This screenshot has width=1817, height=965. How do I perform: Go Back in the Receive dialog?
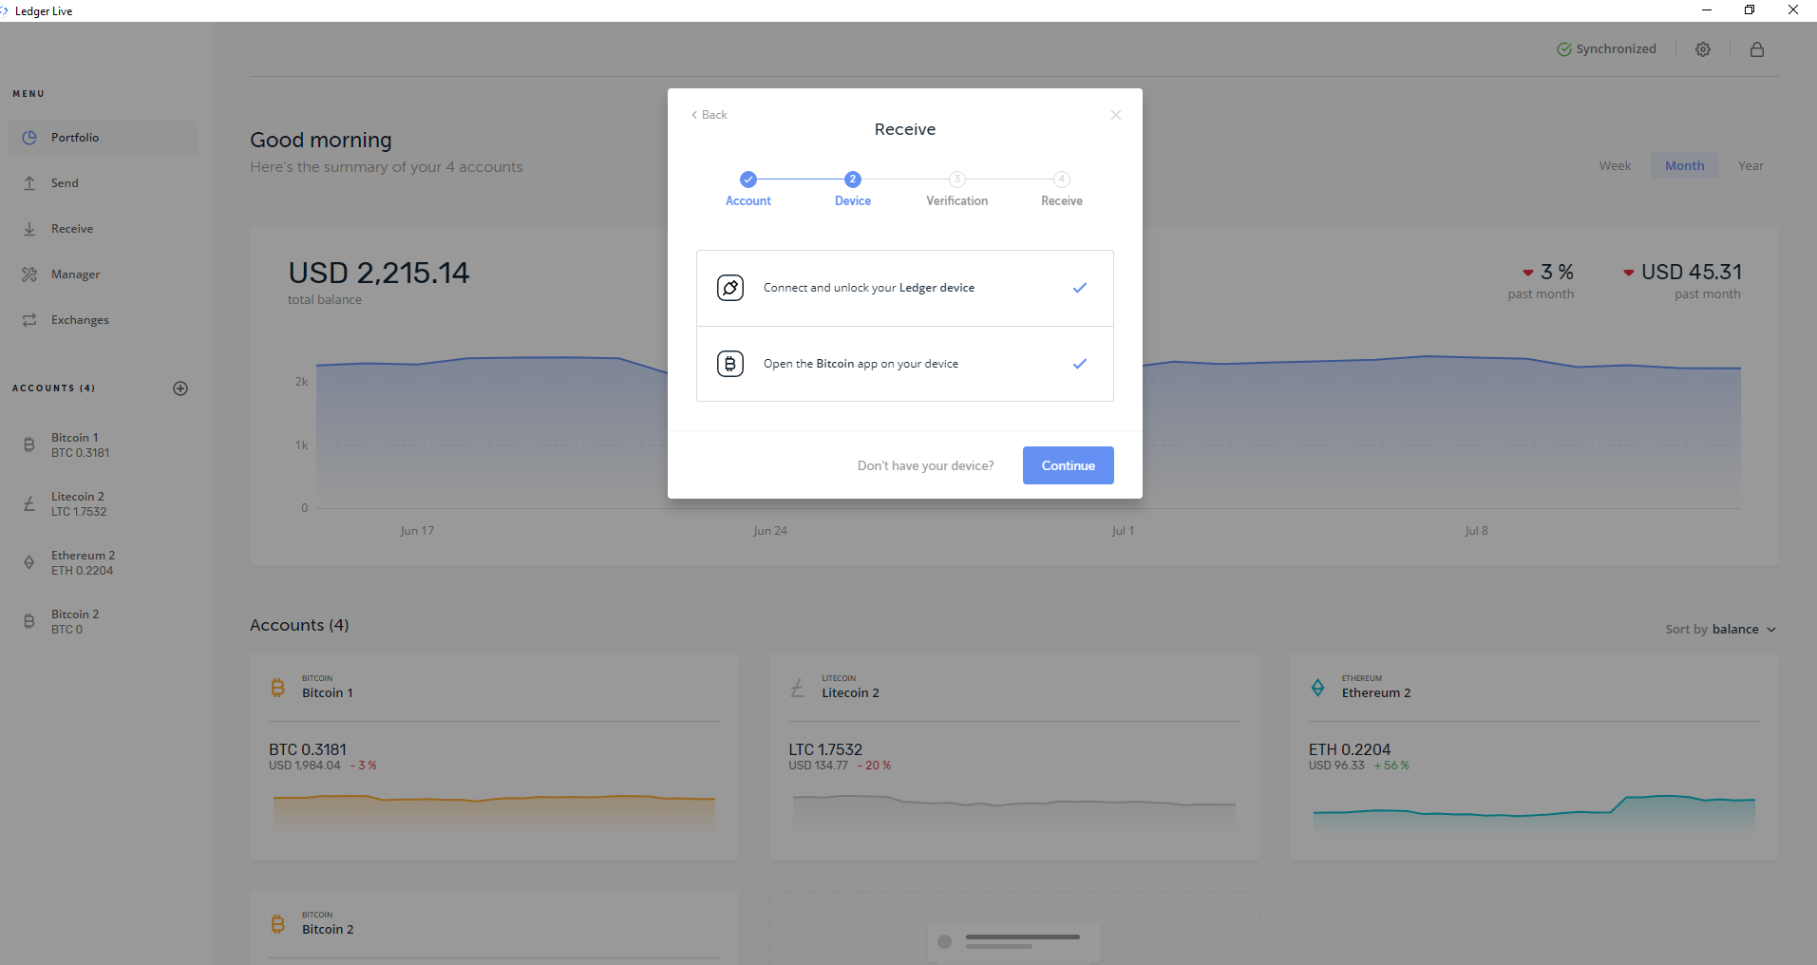(x=710, y=115)
